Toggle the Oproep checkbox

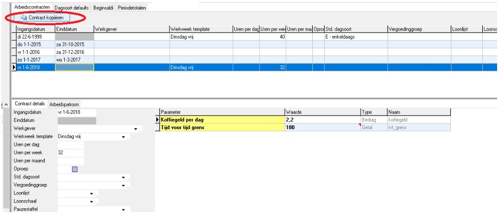pyautogui.click(x=74, y=169)
